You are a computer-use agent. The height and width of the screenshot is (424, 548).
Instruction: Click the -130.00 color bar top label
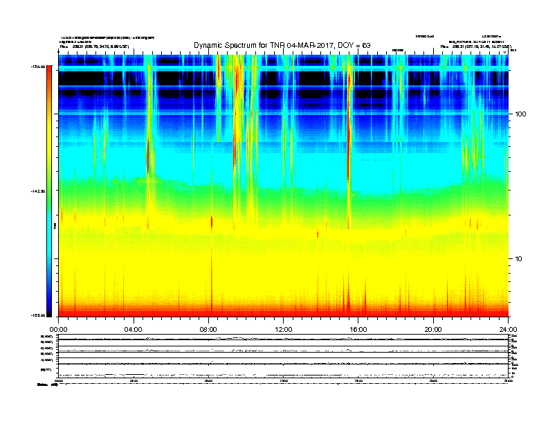(x=38, y=67)
